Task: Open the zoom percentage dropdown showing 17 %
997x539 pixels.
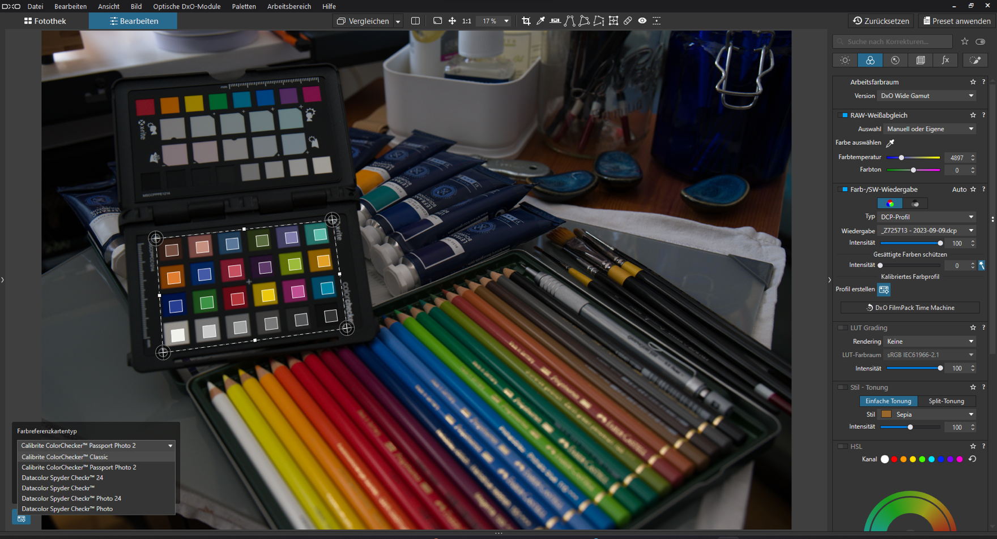Action: (506, 21)
